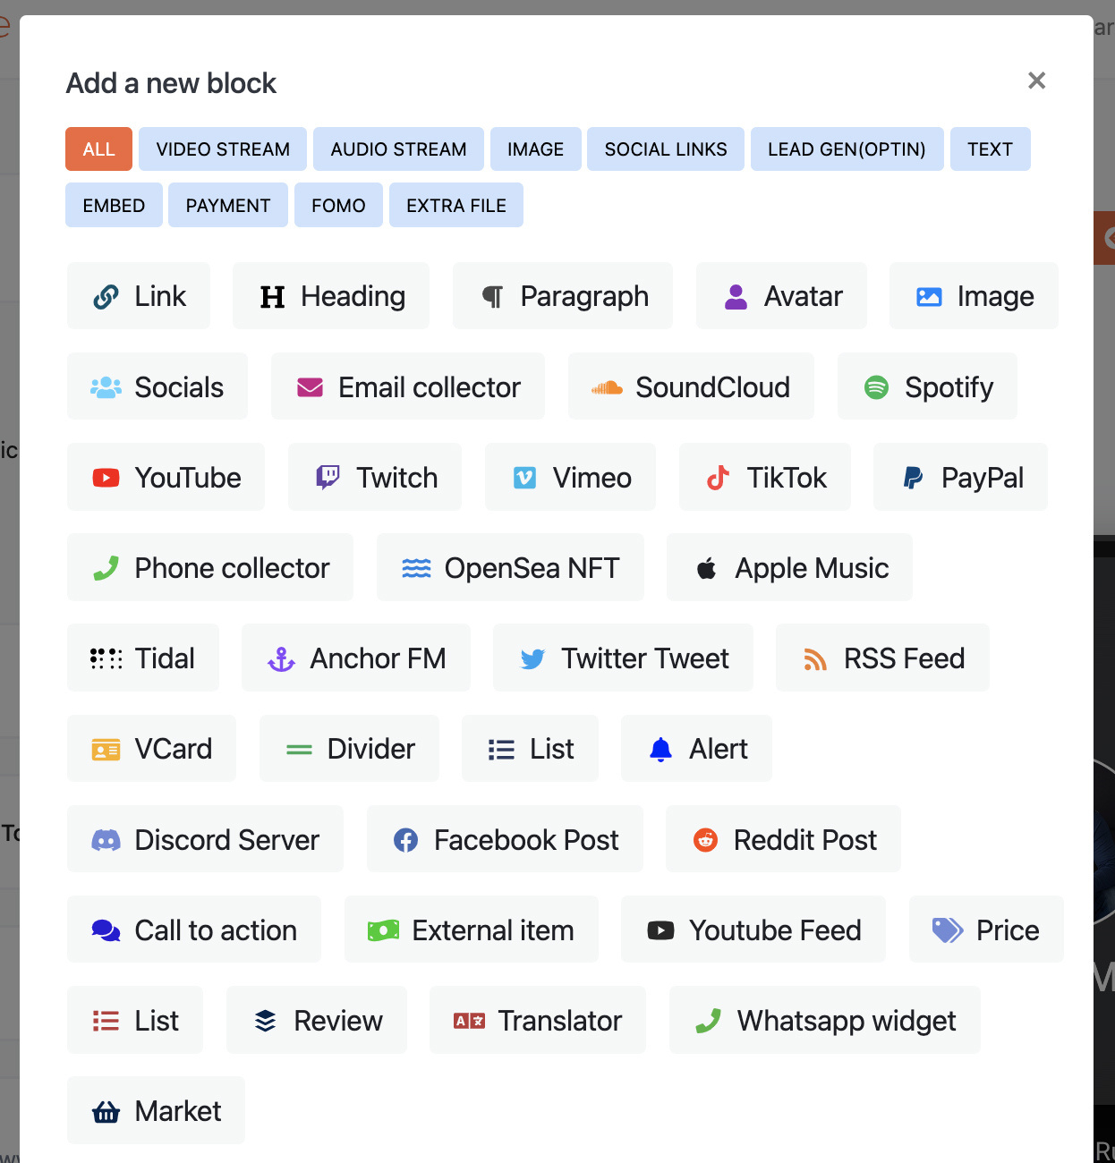This screenshot has height=1163, width=1115.
Task: Click the yellow card icon on VCard
Action: [x=106, y=749]
